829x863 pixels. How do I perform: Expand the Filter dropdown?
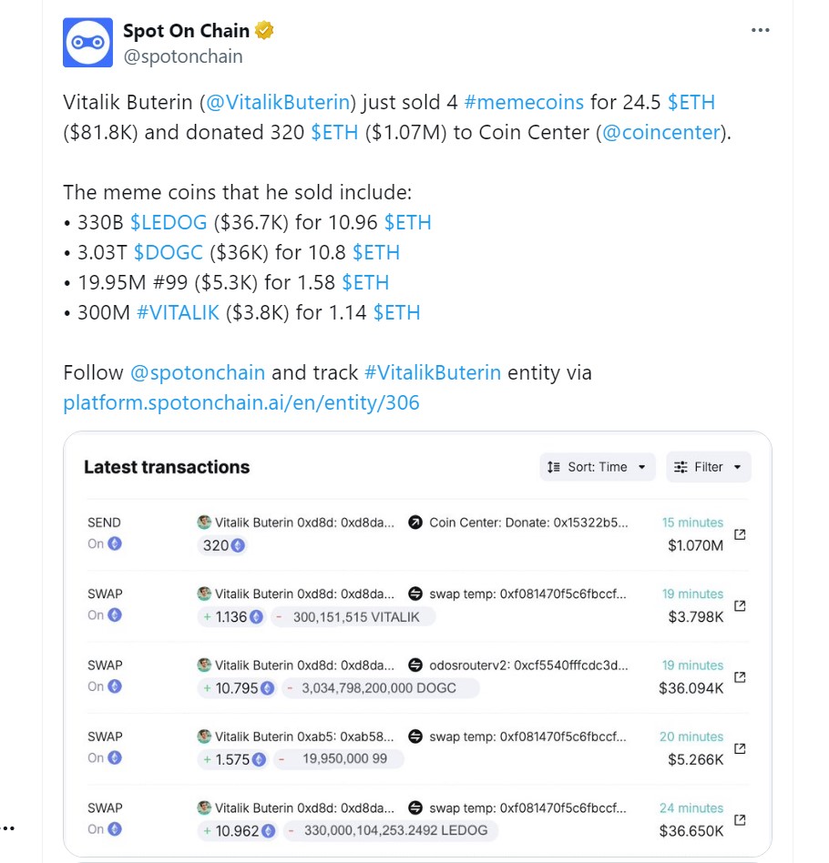coord(708,467)
